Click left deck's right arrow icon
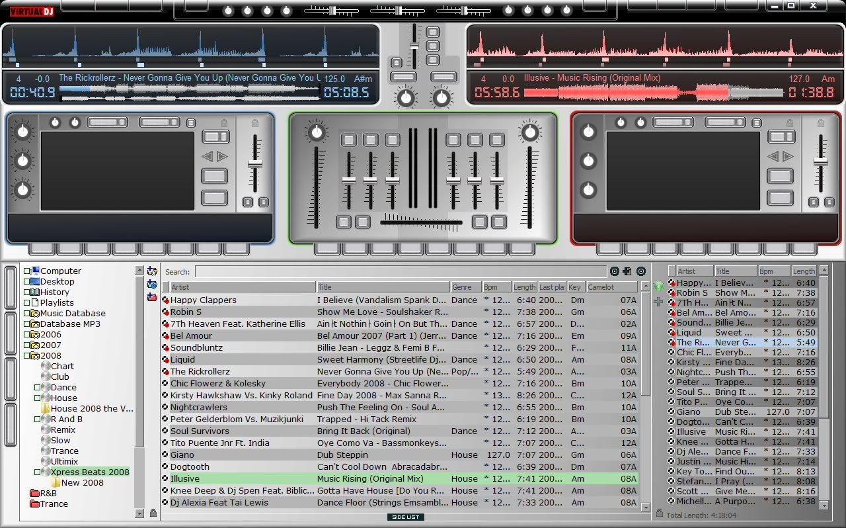This screenshot has height=528, width=846. [x=222, y=157]
